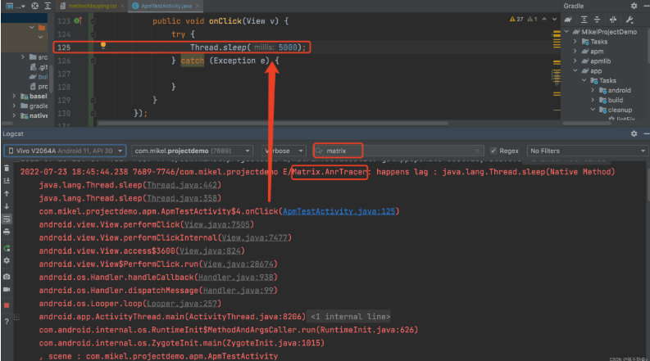
Task: Toggle soft-wrap in logcat
Action: (7, 219)
